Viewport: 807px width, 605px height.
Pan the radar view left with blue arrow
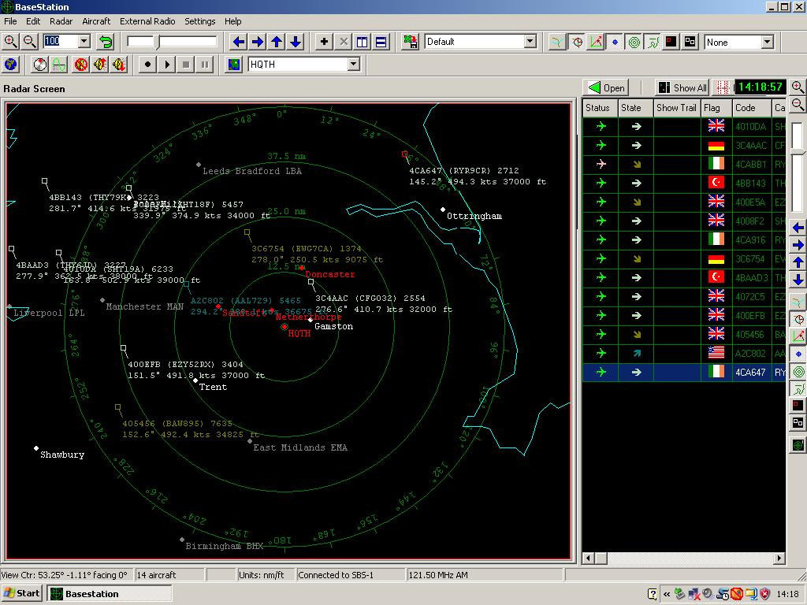point(239,42)
